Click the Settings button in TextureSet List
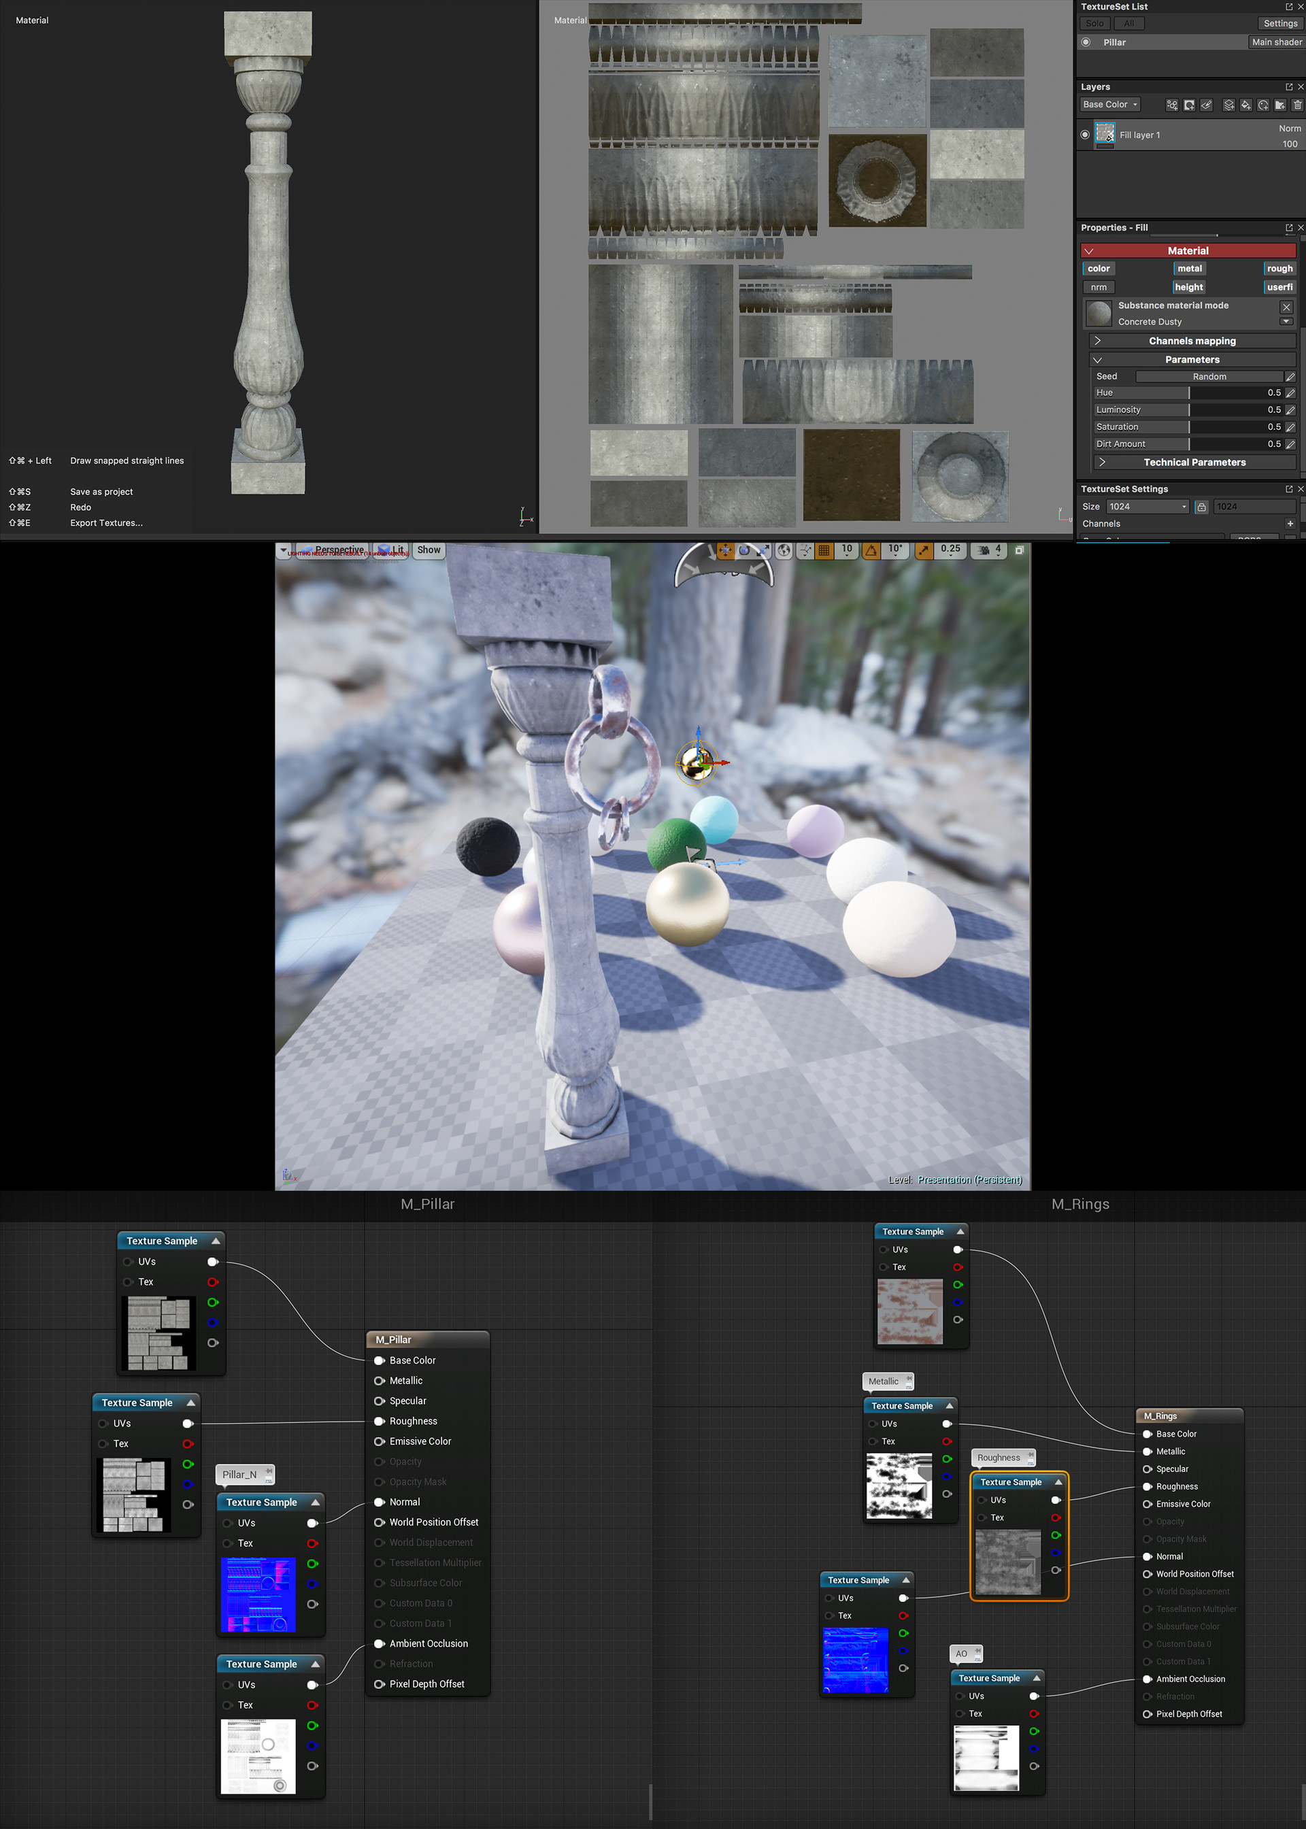Screen dimensions: 1306x1829 pyautogui.click(x=1279, y=23)
